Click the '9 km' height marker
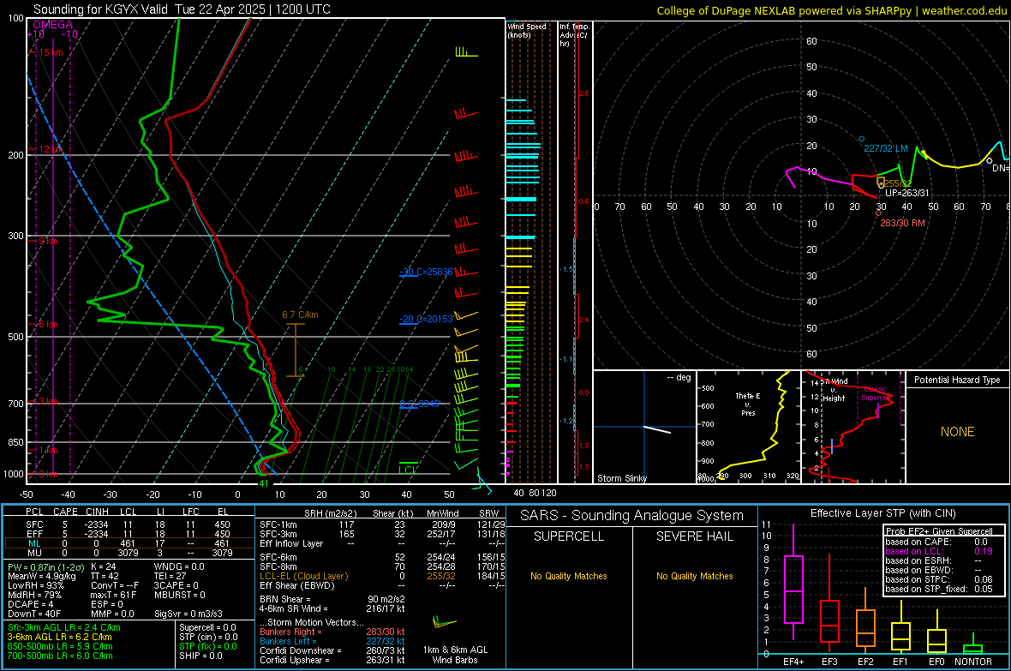Image resolution: width=1011 pixels, height=671 pixels. (x=48, y=241)
